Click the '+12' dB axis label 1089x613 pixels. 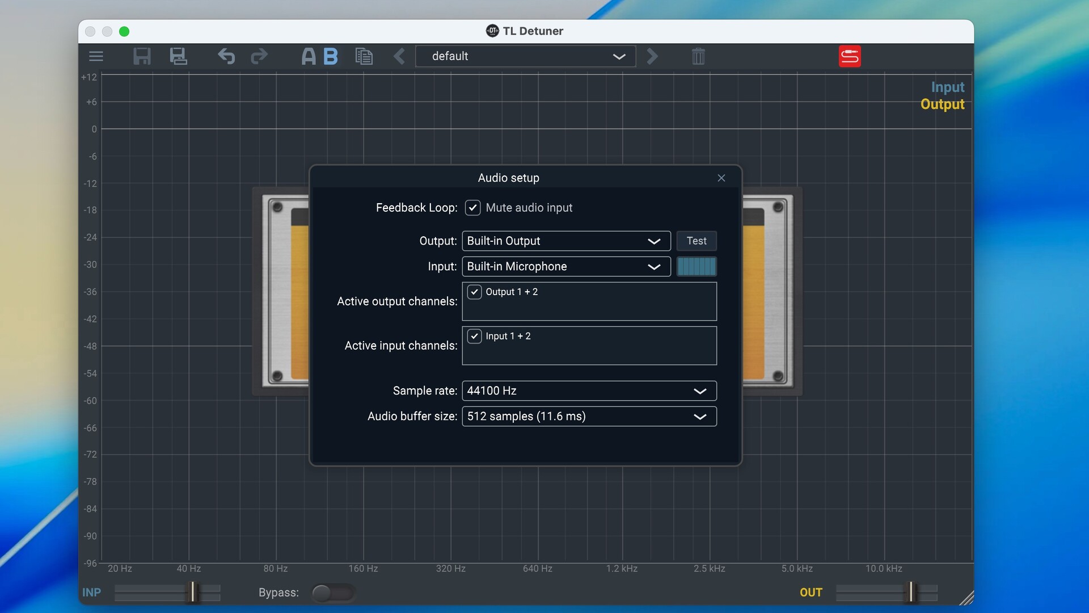pyautogui.click(x=89, y=77)
